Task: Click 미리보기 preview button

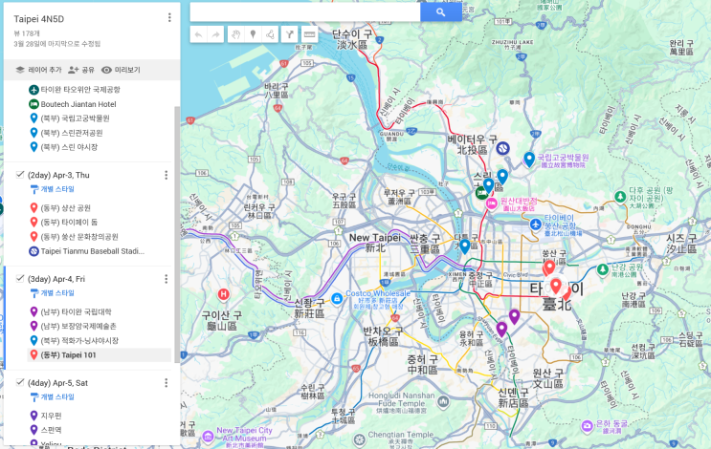Action: [x=121, y=70]
